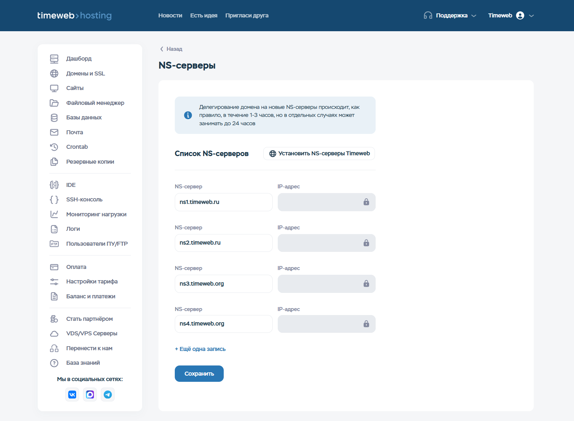Open the Timeweb account menu chevron
Viewport: 574px width, 421px height.
[532, 16]
